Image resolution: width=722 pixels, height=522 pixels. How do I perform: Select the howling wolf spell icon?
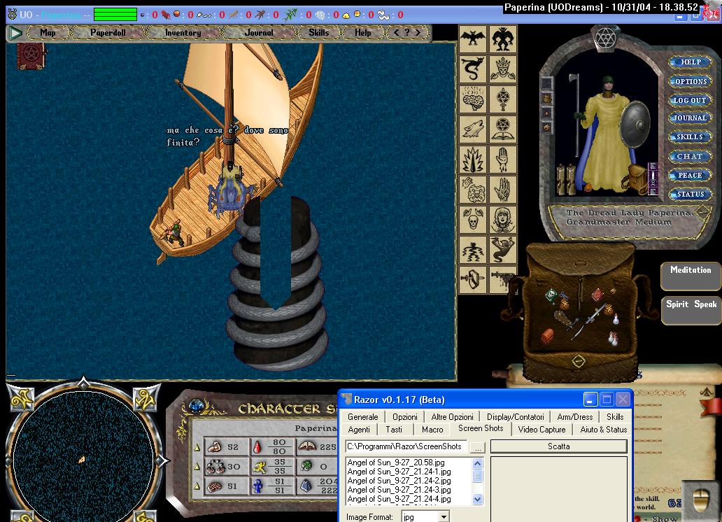point(473,129)
